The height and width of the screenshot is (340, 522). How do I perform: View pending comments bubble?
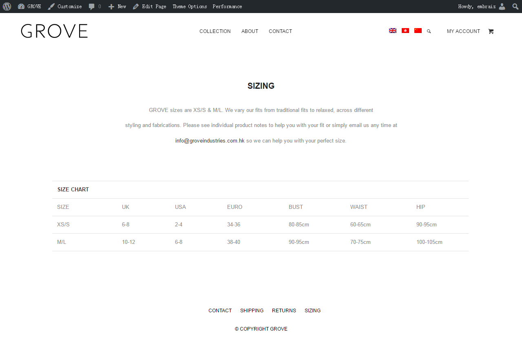pyautogui.click(x=95, y=7)
